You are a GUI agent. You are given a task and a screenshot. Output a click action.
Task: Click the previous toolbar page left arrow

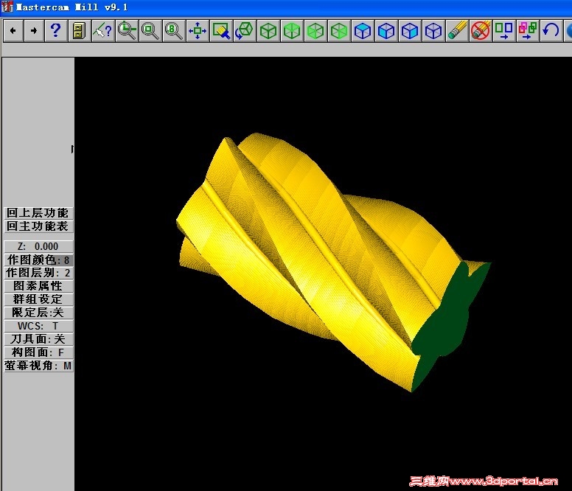[13, 31]
